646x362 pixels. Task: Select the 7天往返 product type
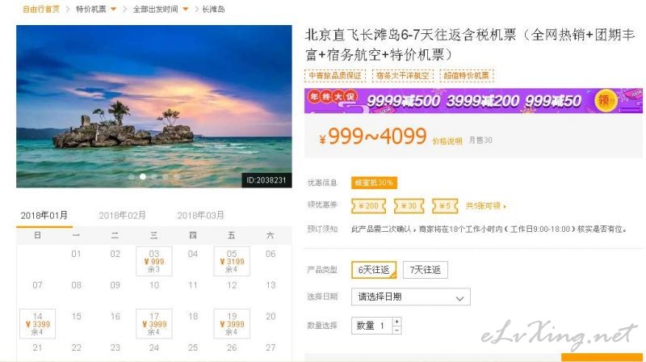[x=426, y=270]
